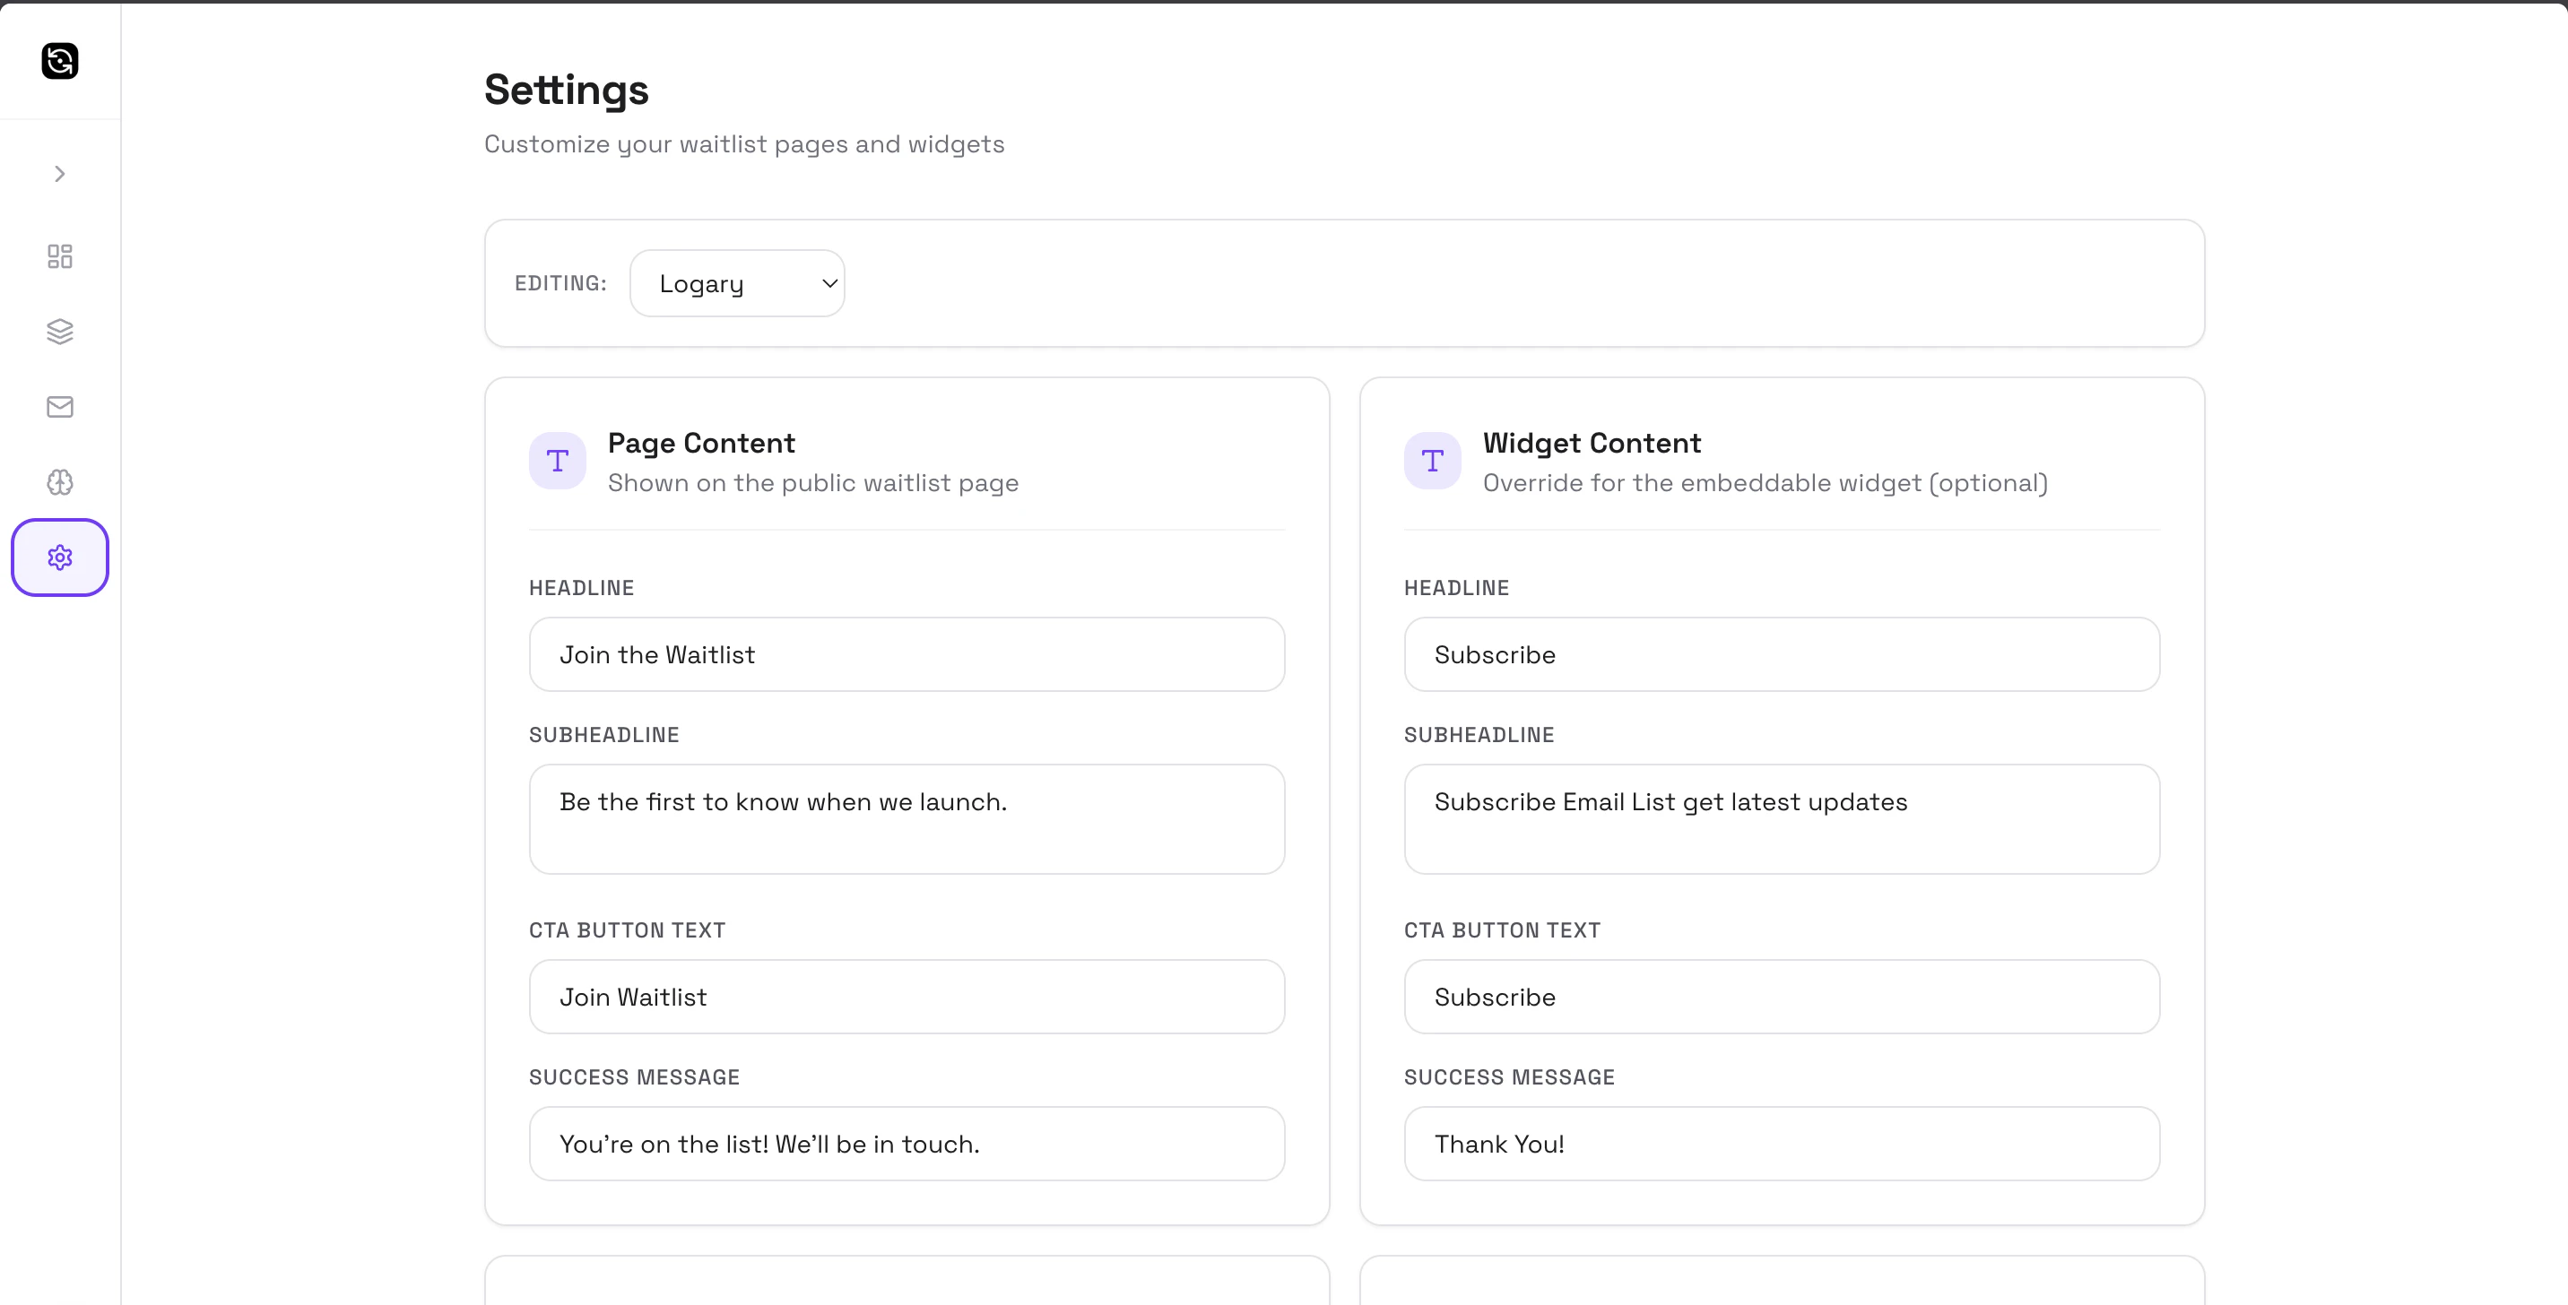Edit page CTA button text 'Join Waitlist'
This screenshot has height=1305, width=2568.
pyautogui.click(x=907, y=998)
